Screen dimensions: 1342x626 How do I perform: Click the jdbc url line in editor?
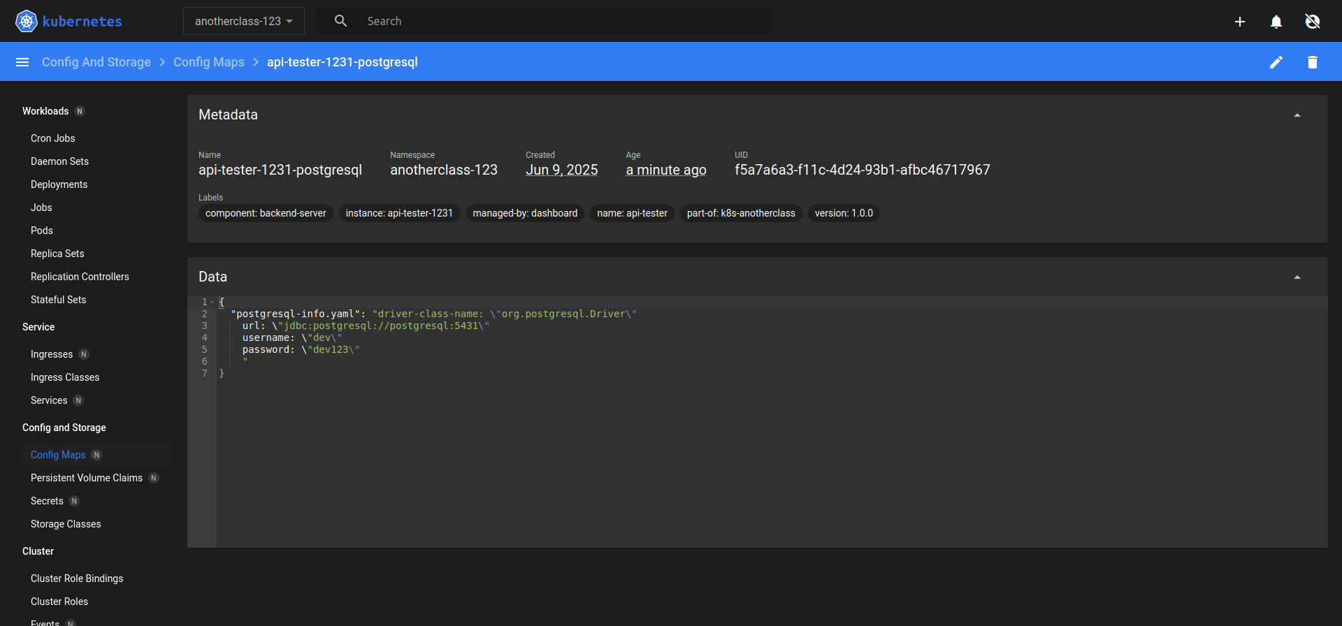(x=366, y=326)
